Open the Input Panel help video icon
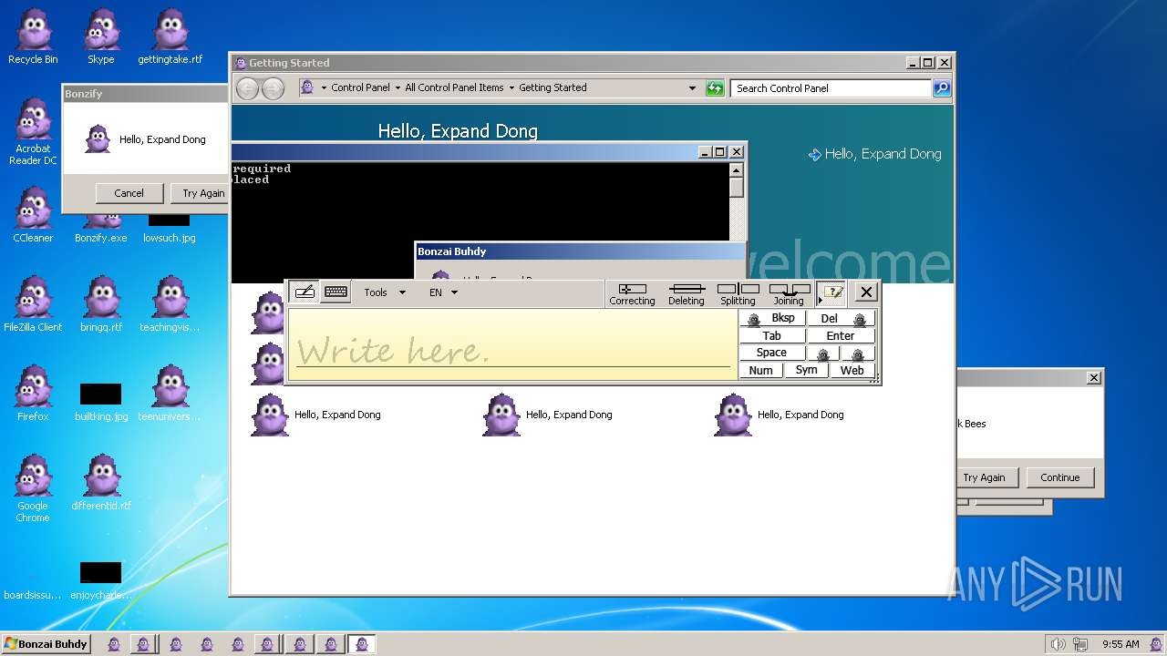Viewport: 1167px width, 656px height. 832,293
